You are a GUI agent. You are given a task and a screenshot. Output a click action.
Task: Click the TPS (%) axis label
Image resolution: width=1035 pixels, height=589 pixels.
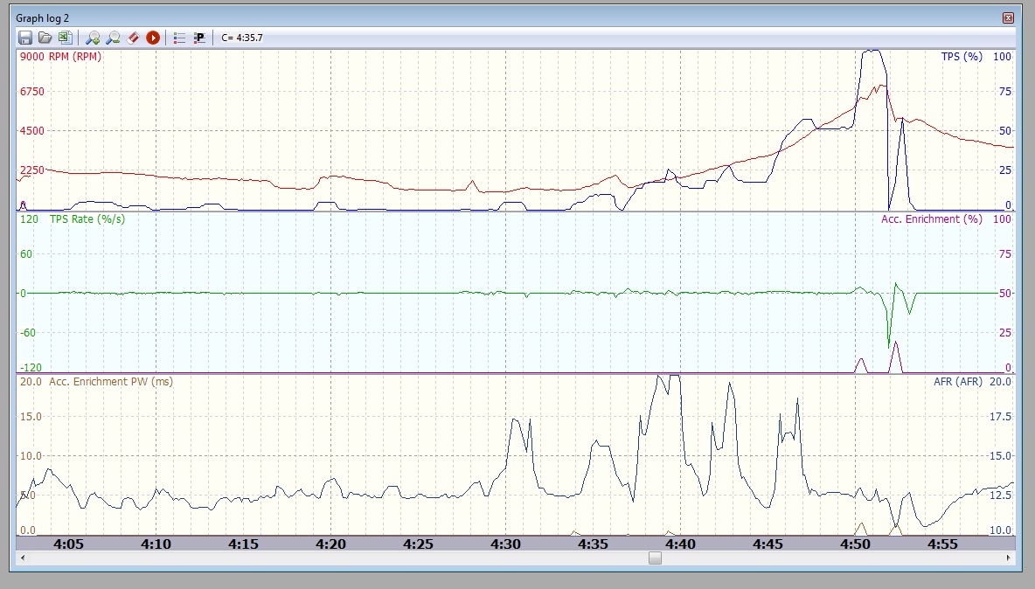point(962,57)
